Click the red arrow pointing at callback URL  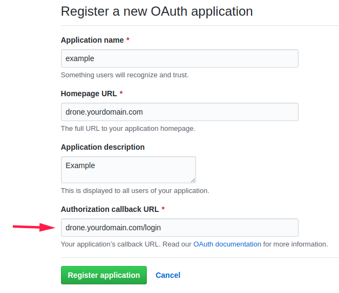click(x=33, y=228)
